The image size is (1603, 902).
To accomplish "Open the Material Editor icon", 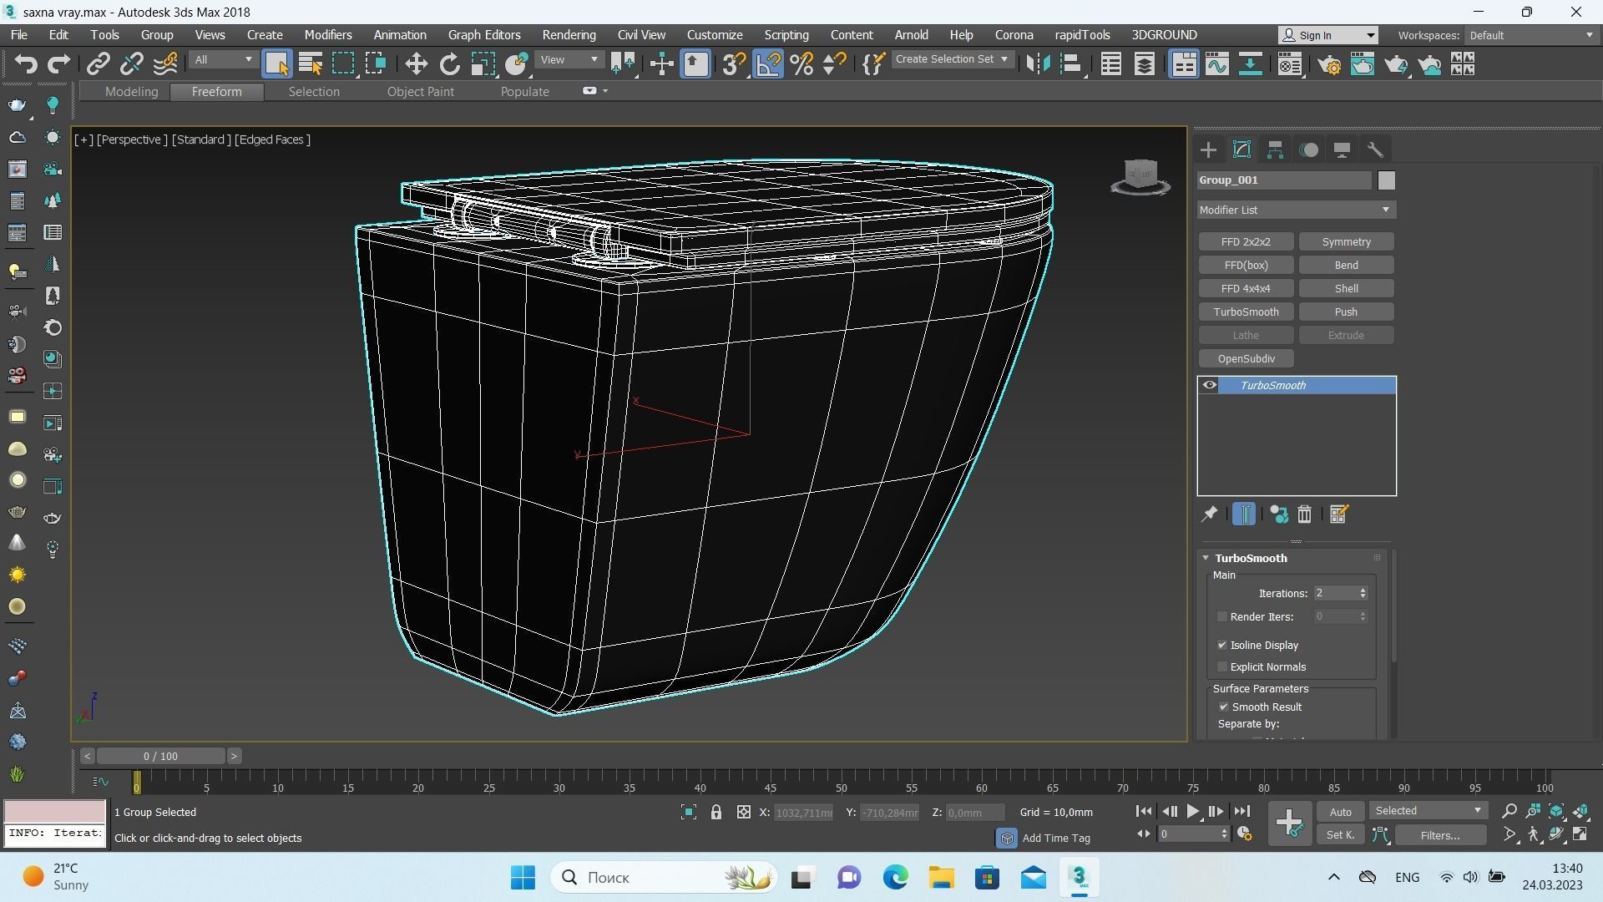I will 1290,64.
